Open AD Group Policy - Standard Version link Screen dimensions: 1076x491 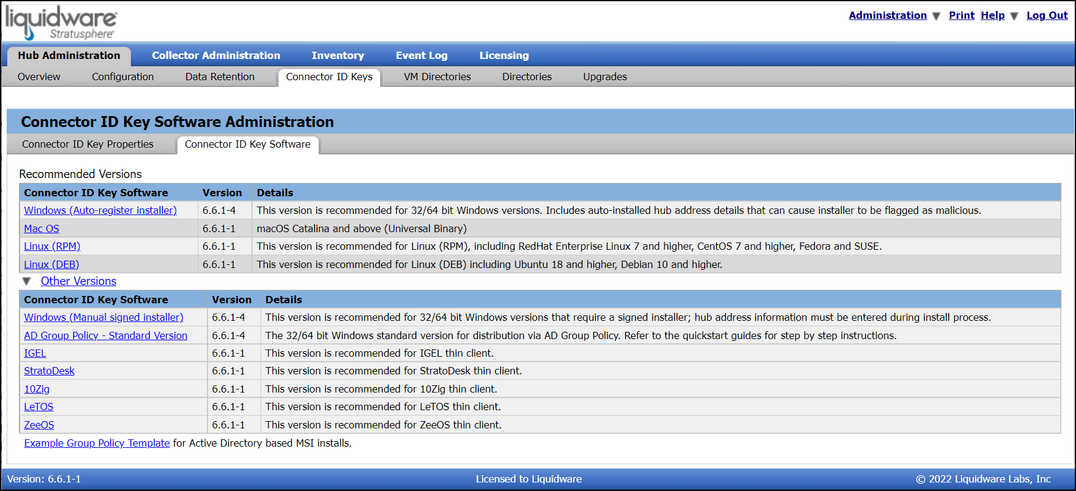click(106, 335)
